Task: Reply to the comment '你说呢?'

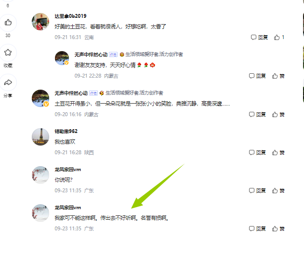Action: [x=257, y=190]
